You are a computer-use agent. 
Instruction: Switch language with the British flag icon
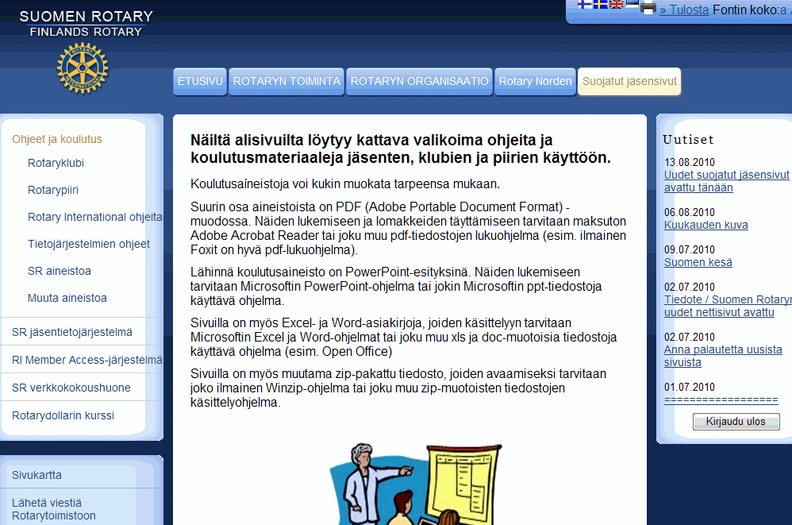[x=617, y=5]
